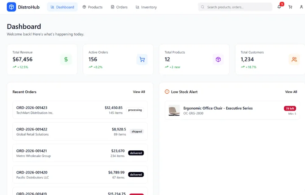The height and width of the screenshot is (195, 305).
Task: Click the blue cart Active Orders icon
Action: click(142, 60)
